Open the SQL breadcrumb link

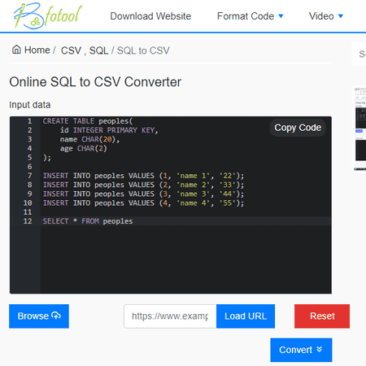point(98,50)
